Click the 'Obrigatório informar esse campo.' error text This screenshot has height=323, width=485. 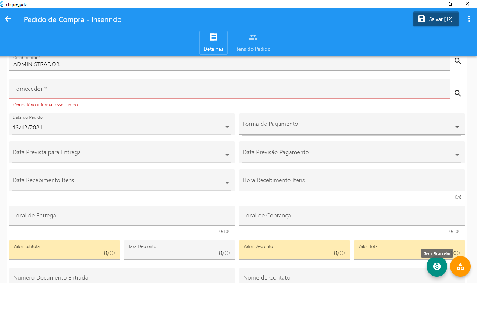click(46, 105)
